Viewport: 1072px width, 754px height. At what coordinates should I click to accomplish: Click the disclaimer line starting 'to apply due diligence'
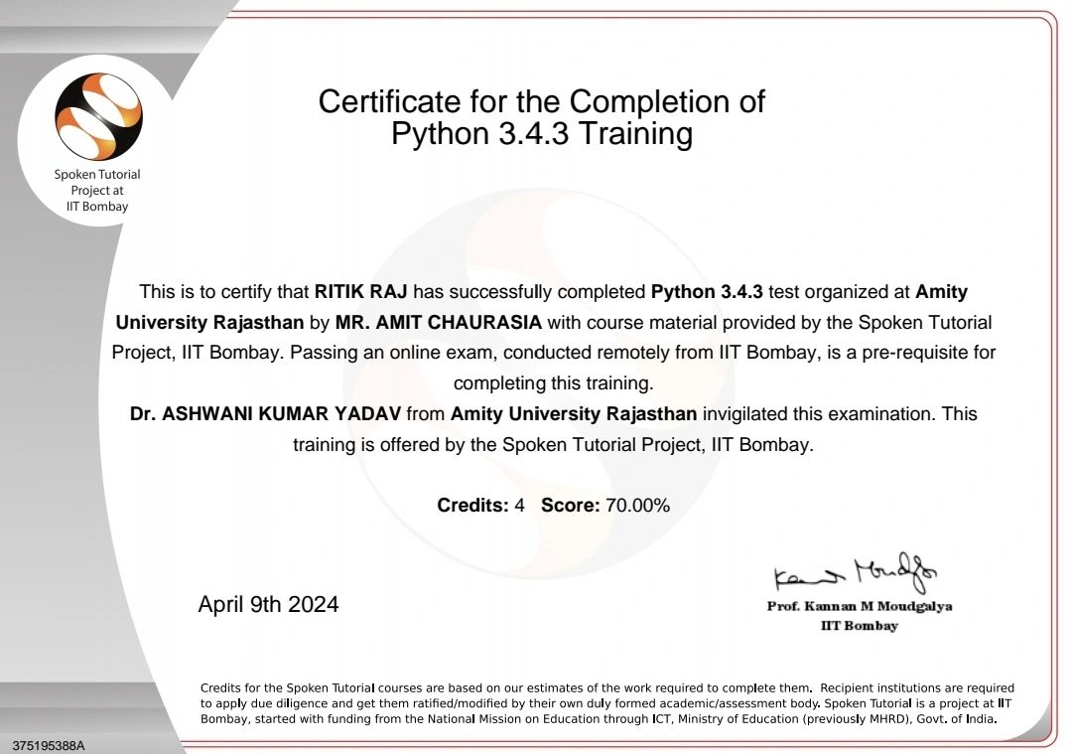[605, 703]
